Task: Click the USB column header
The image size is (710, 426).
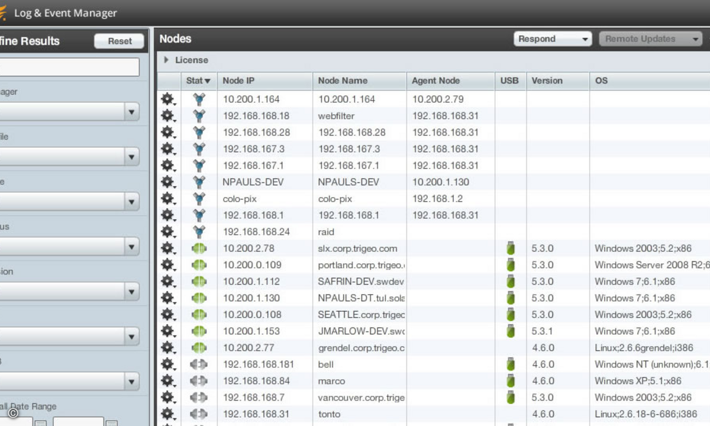Action: tap(511, 80)
